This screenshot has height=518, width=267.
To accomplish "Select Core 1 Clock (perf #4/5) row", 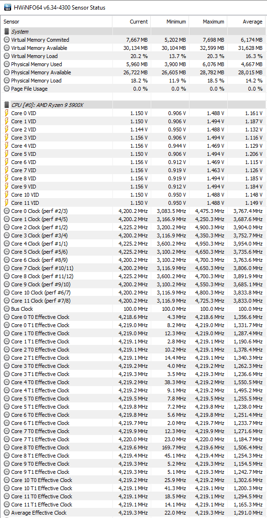I will coord(133,219).
